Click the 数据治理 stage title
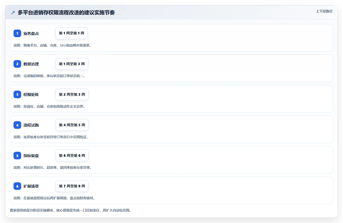 coord(31,64)
